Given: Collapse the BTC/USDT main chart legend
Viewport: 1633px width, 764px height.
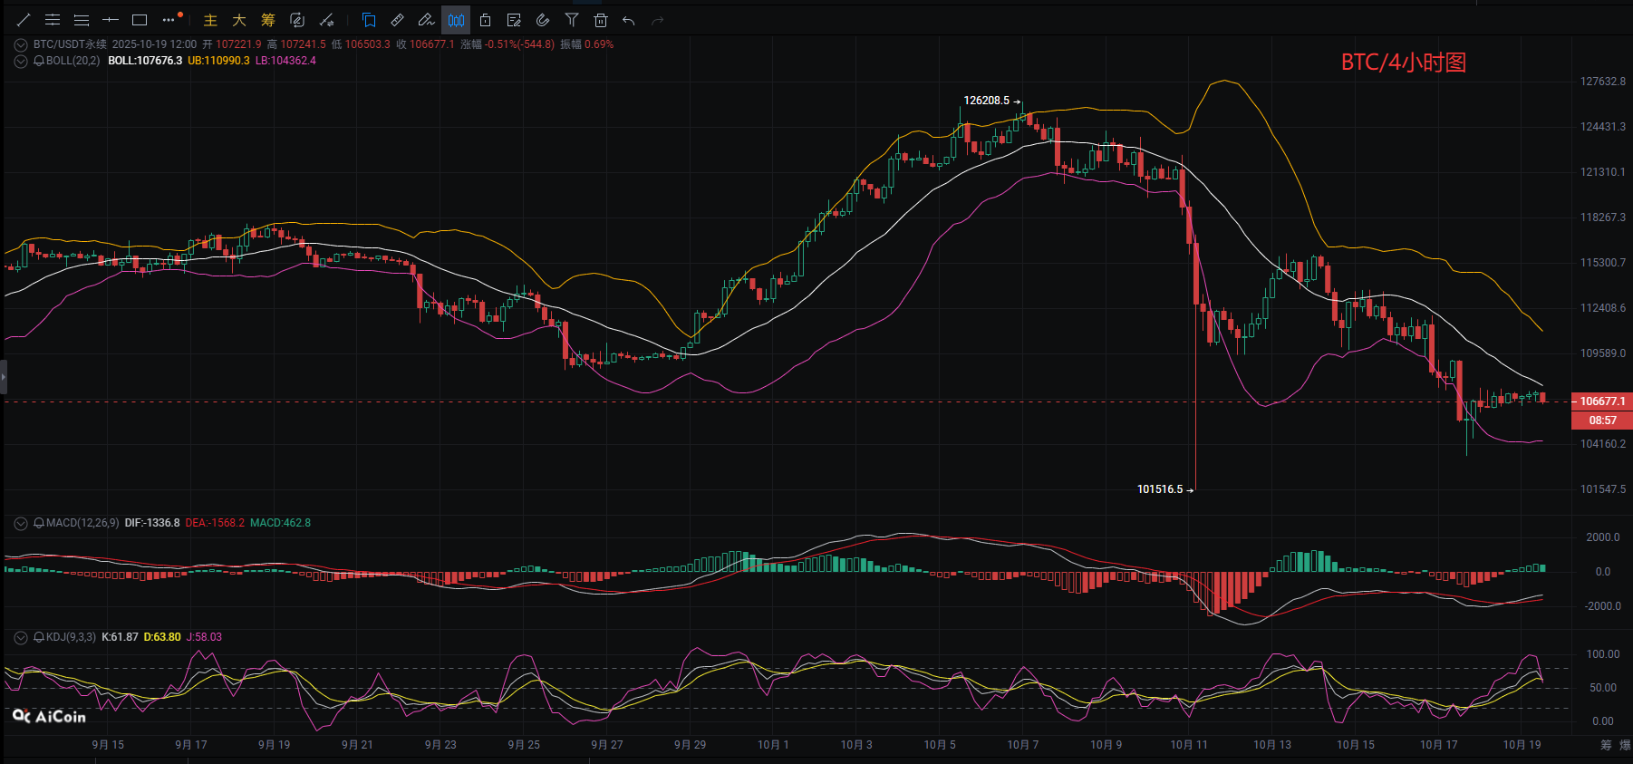Looking at the screenshot, I should tap(20, 44).
